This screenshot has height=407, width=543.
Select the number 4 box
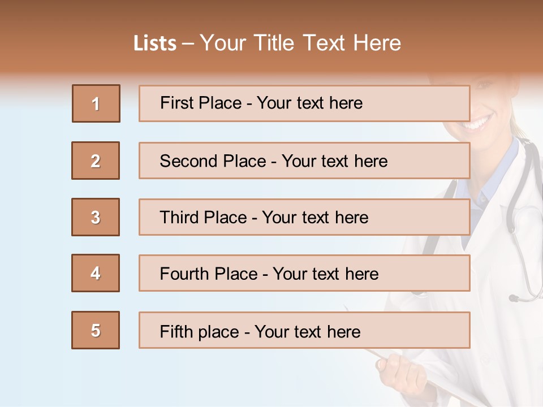click(x=96, y=273)
